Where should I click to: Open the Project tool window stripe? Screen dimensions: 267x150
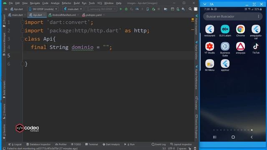[x=4, y=21]
